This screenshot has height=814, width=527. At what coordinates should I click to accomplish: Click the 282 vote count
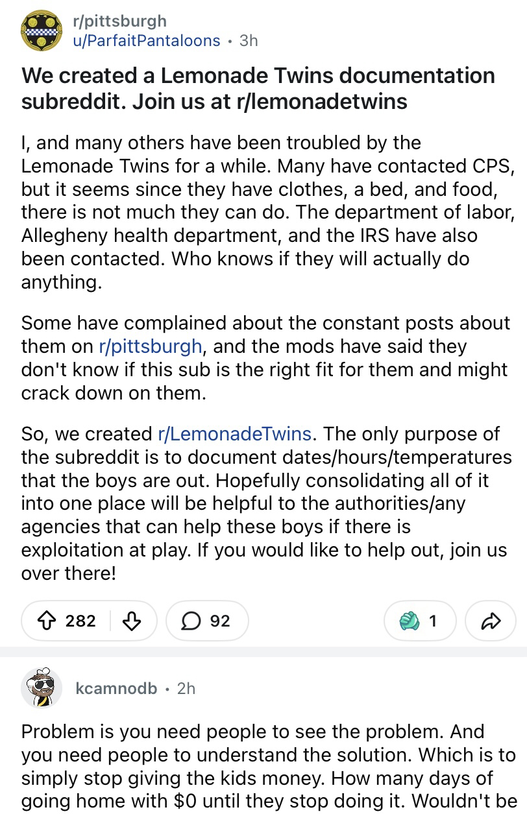[x=80, y=621]
